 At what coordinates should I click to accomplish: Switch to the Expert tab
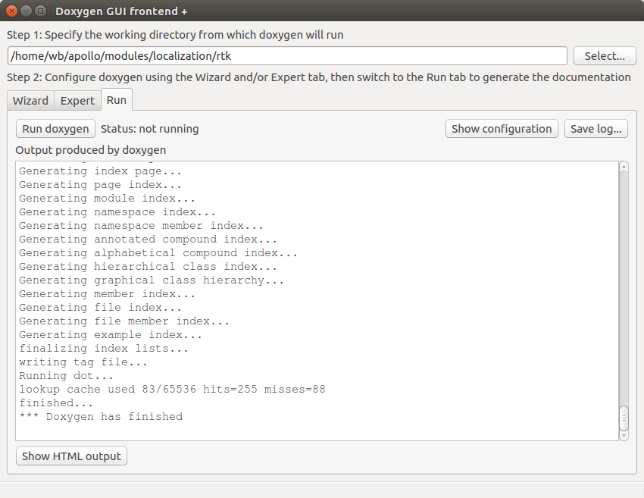point(77,101)
